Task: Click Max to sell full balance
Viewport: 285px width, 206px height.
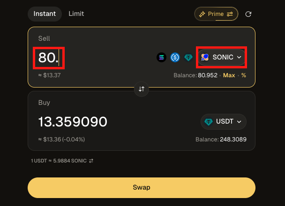Action: tap(229, 75)
